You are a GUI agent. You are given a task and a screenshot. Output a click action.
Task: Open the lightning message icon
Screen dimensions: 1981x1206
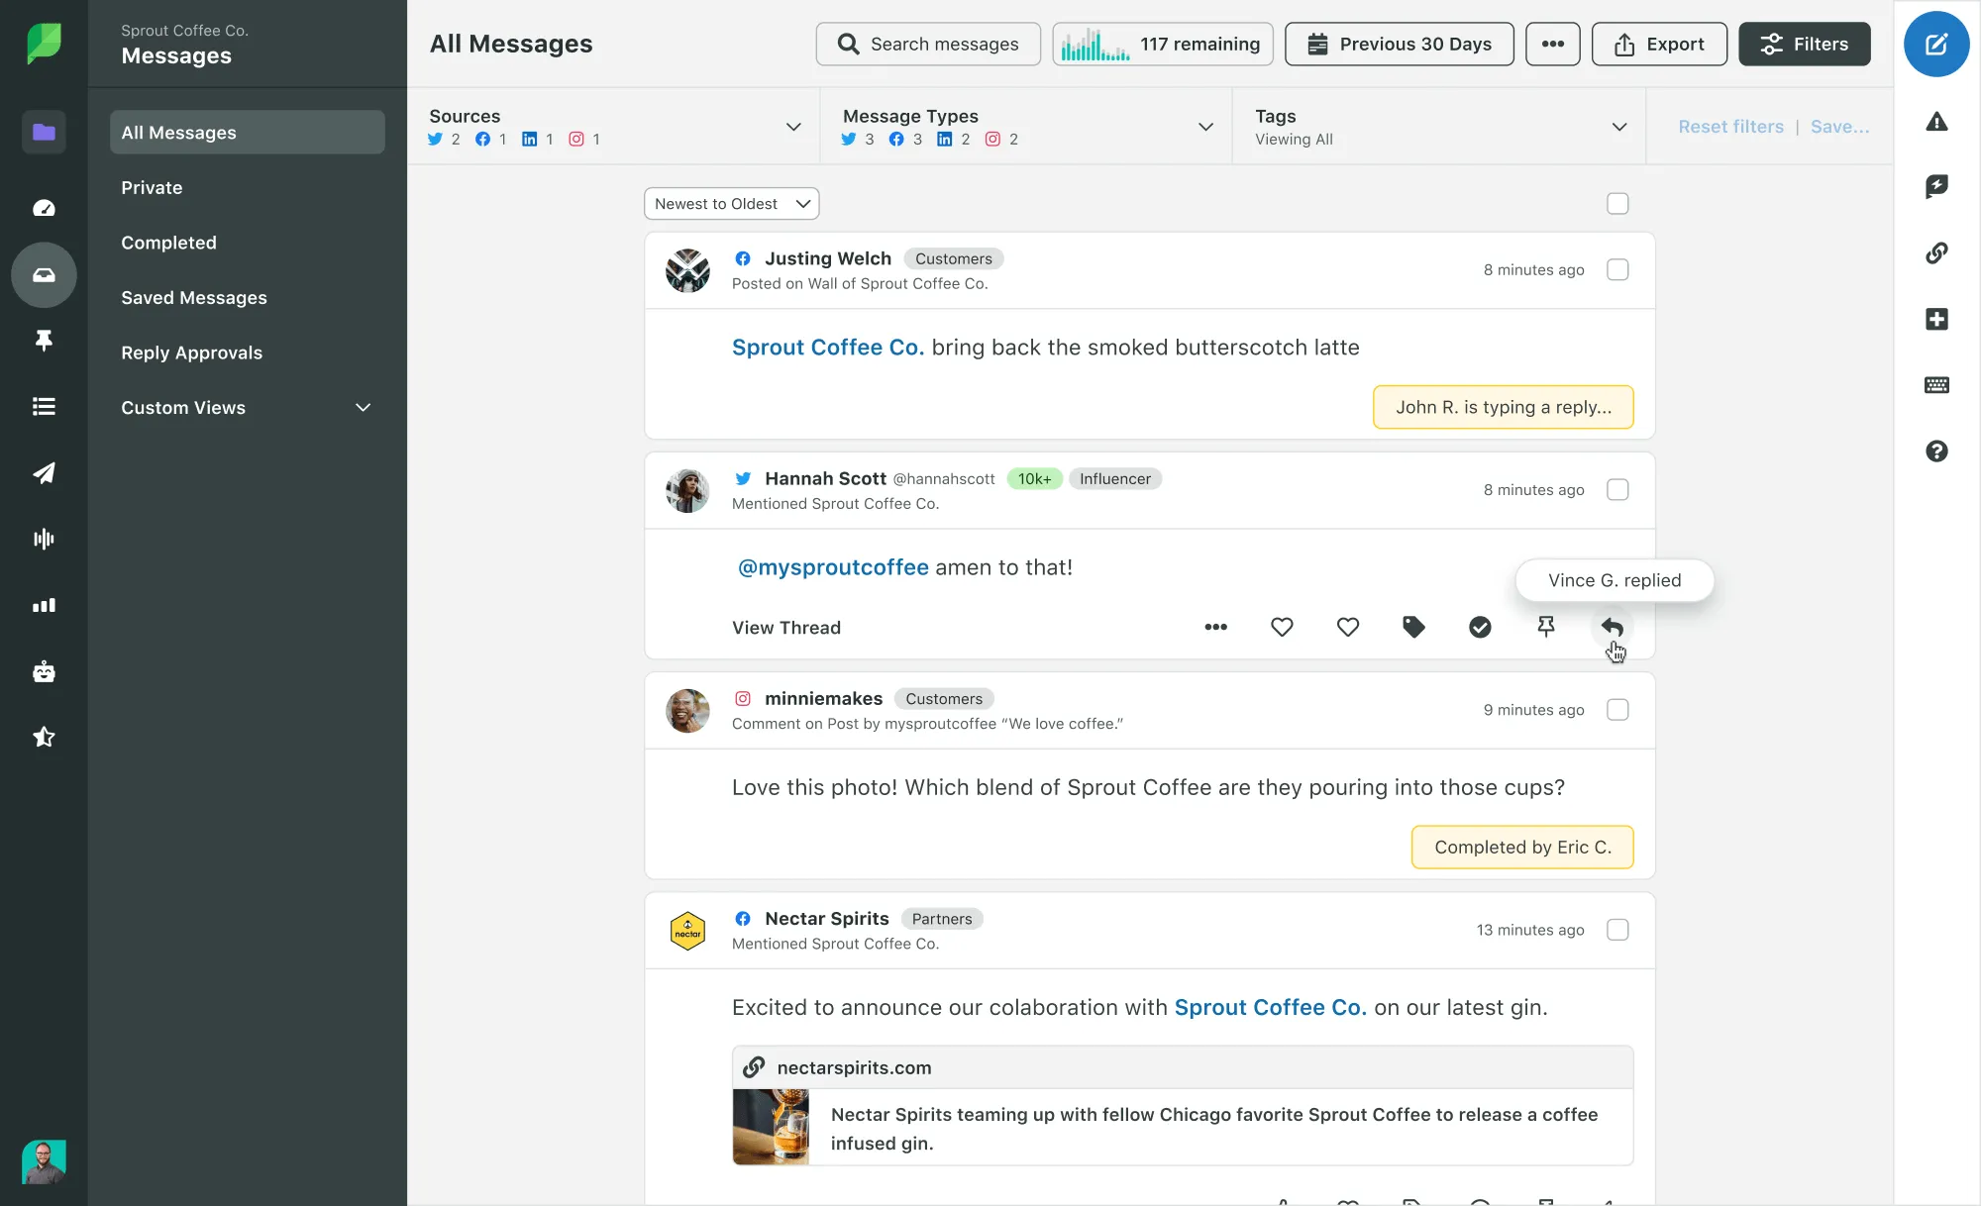tap(1936, 186)
